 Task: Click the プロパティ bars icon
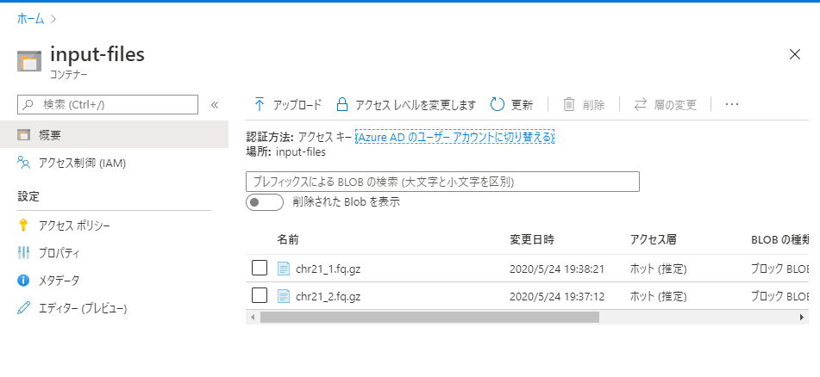23,253
